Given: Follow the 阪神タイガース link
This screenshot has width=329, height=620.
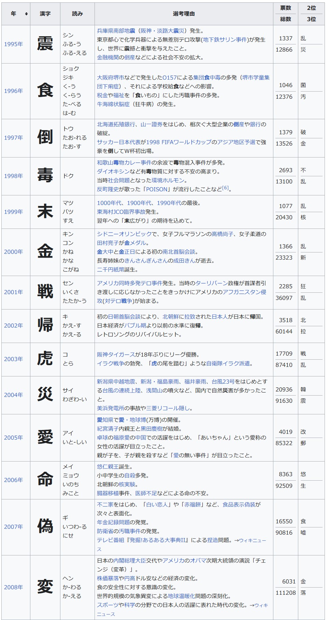Looking at the screenshot, I should (x=116, y=355).
